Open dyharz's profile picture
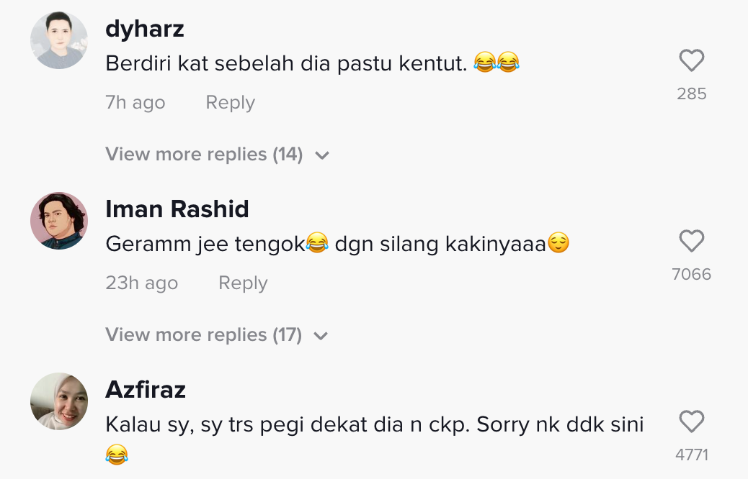 [59, 40]
